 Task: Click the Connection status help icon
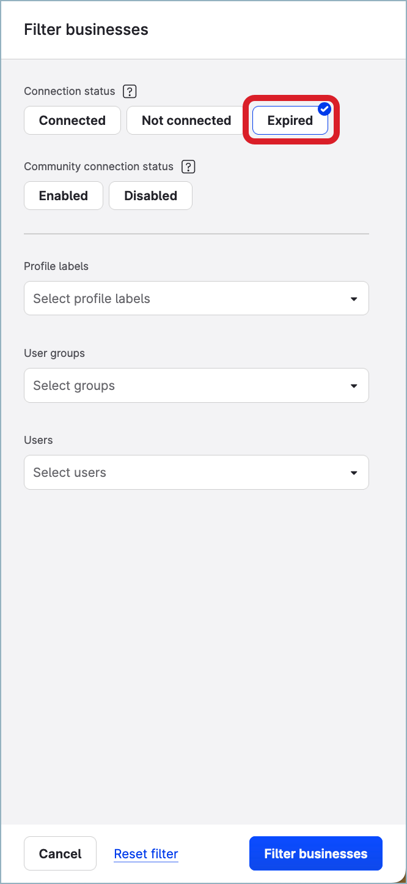click(x=130, y=91)
